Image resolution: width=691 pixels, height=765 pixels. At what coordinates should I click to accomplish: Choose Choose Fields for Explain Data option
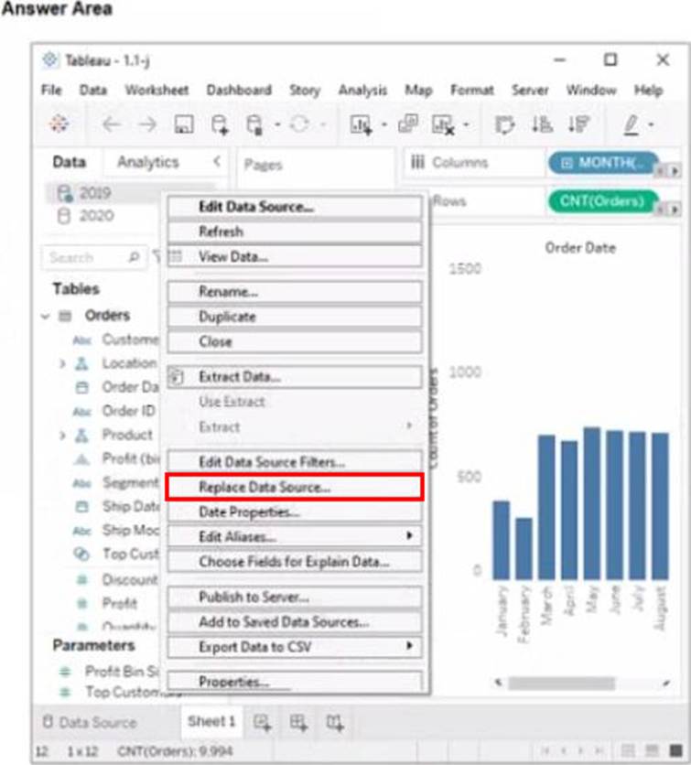click(295, 562)
